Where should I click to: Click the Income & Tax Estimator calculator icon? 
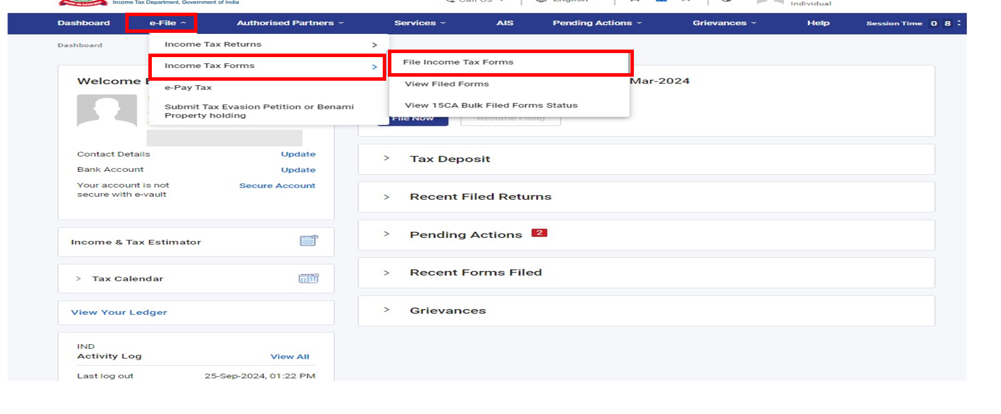308,241
